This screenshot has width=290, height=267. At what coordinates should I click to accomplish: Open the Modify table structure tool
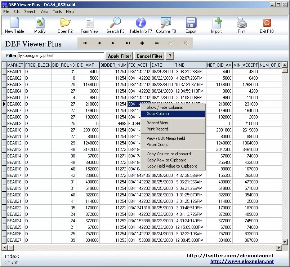(x=40, y=25)
